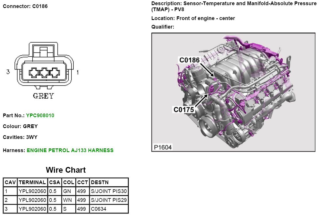Viewport: 320px width, 217px height.
Task: Open the ENGINE PETROL AJ133 HARNESS link
Action: tap(70, 150)
